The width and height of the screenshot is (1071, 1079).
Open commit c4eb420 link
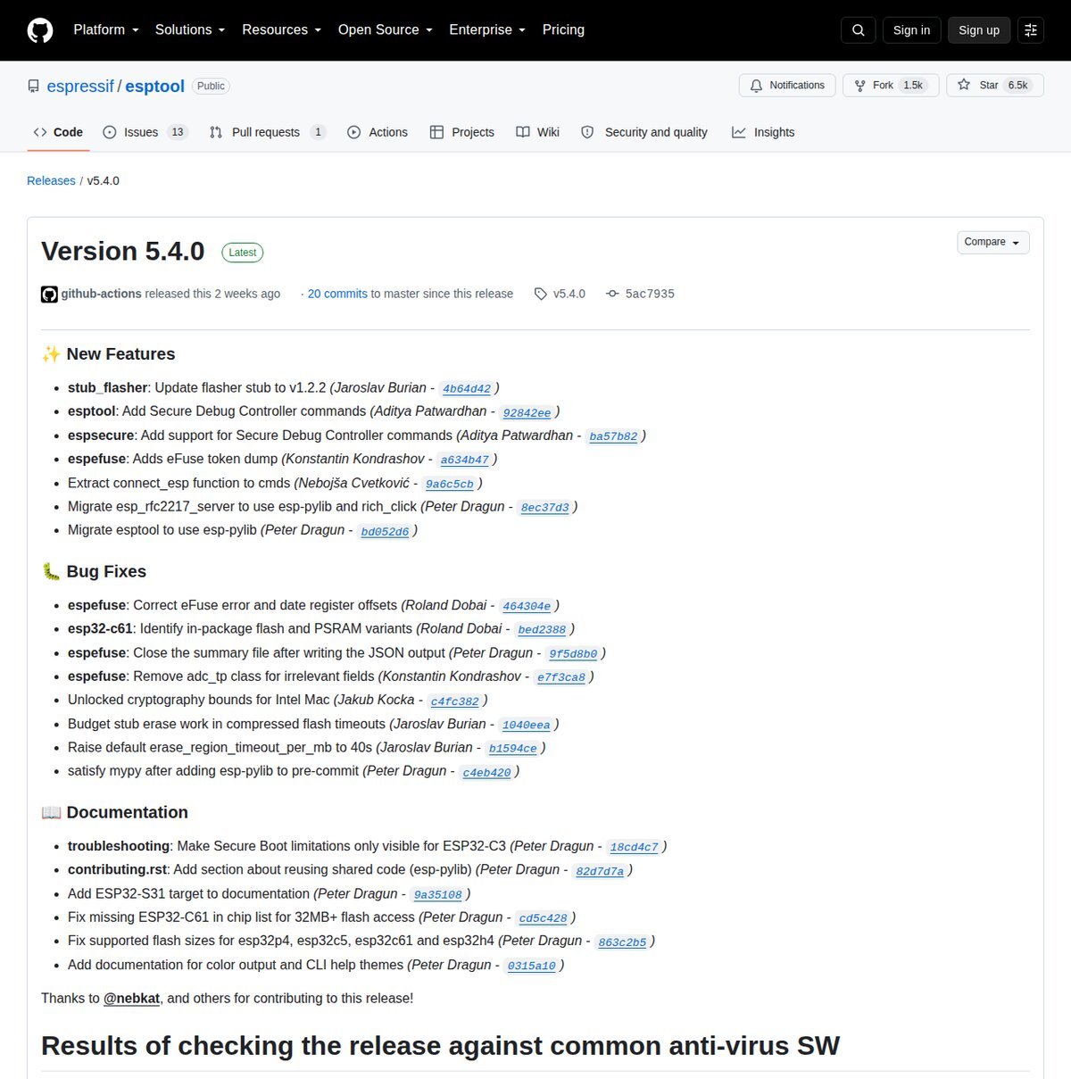click(x=487, y=773)
